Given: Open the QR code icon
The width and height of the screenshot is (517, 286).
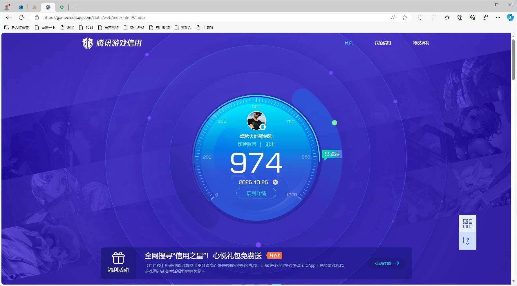Looking at the screenshot, I should point(467,224).
